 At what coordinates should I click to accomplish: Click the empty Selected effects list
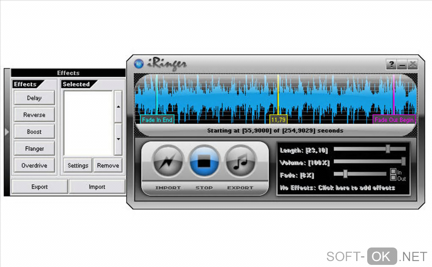point(88,123)
